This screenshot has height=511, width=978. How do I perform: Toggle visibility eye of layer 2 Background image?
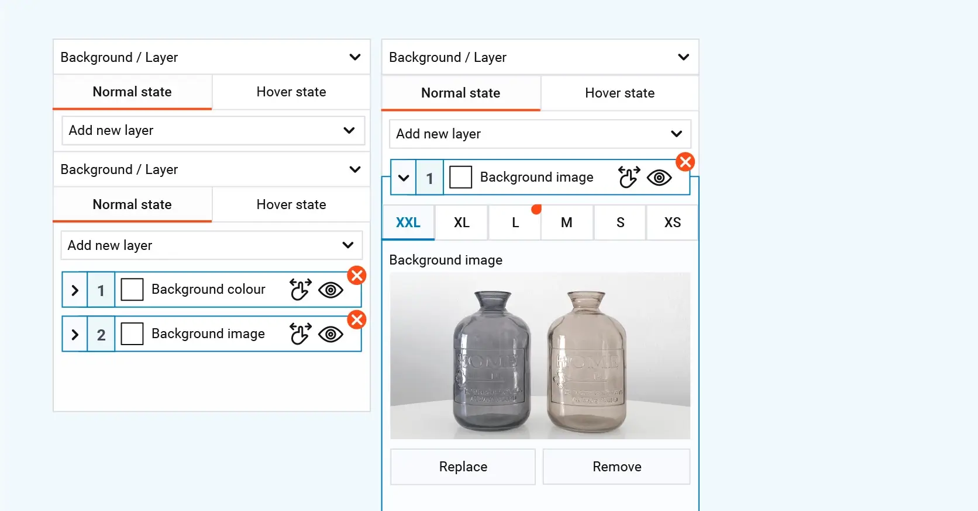(330, 334)
